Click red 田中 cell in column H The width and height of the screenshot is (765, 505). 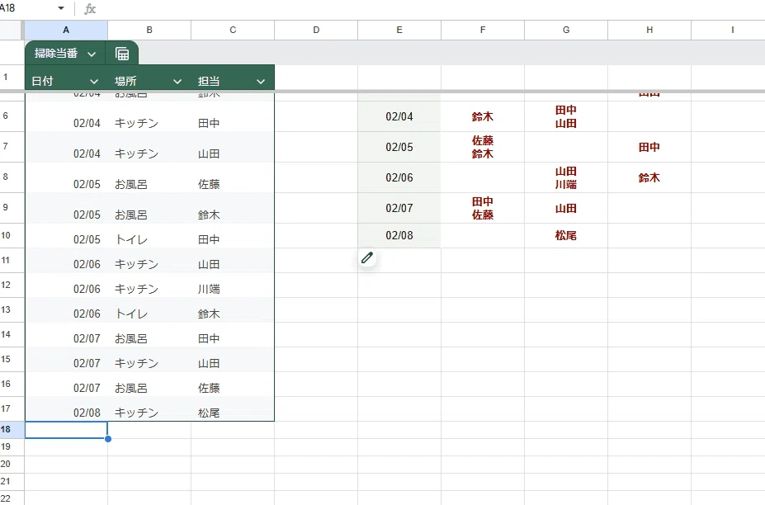point(649,148)
